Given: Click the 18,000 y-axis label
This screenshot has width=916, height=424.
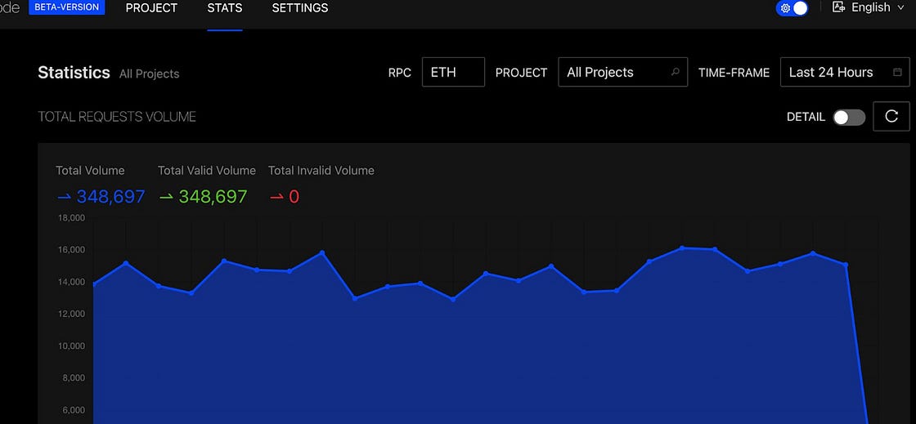Looking at the screenshot, I should (x=71, y=218).
